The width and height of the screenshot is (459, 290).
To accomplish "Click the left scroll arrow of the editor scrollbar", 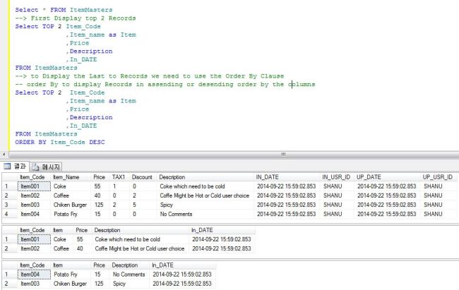I will pos(4,154).
